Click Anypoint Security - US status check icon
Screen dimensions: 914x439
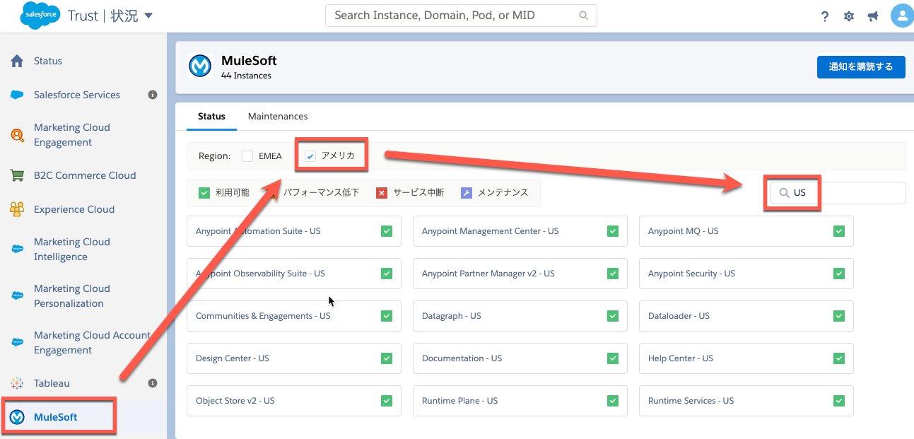tap(839, 274)
